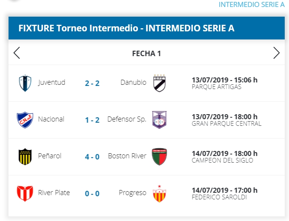Go to previous fecha with left arrow
289x221 pixels.
pos(17,53)
